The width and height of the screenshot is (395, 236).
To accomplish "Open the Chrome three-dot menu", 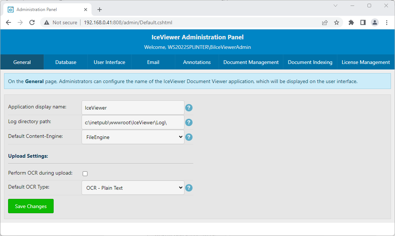I will pyautogui.click(x=387, y=22).
